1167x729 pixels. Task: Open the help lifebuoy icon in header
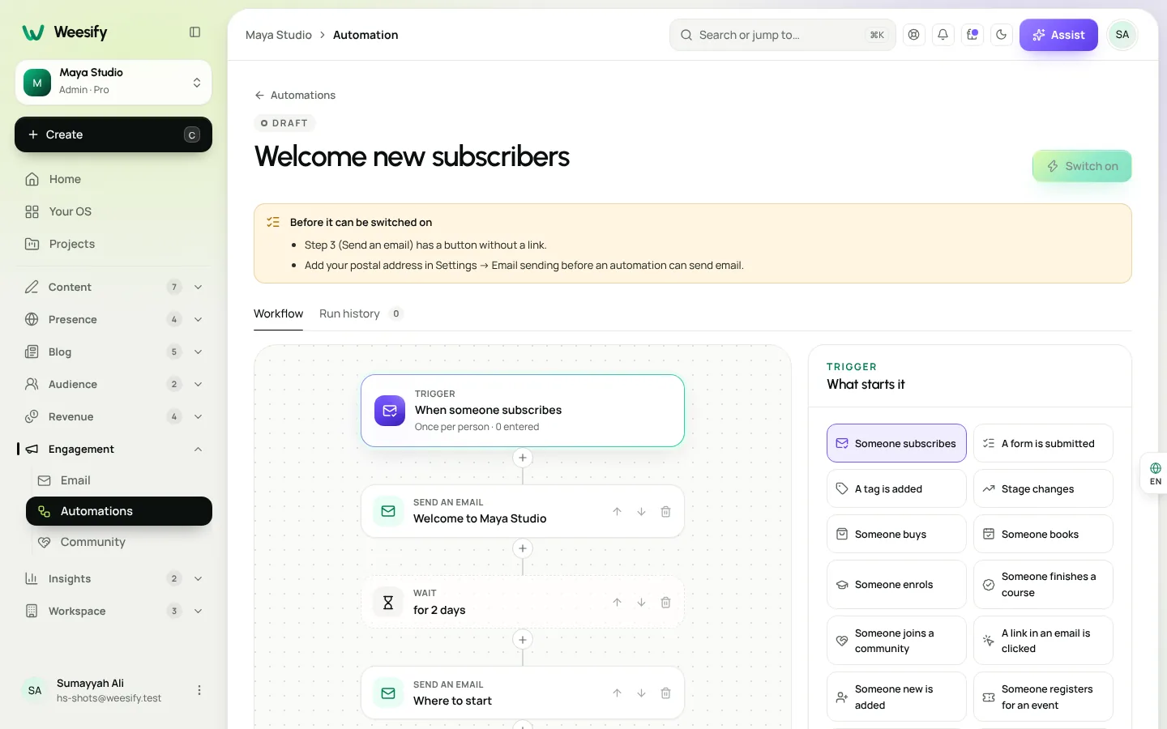pyautogui.click(x=914, y=35)
